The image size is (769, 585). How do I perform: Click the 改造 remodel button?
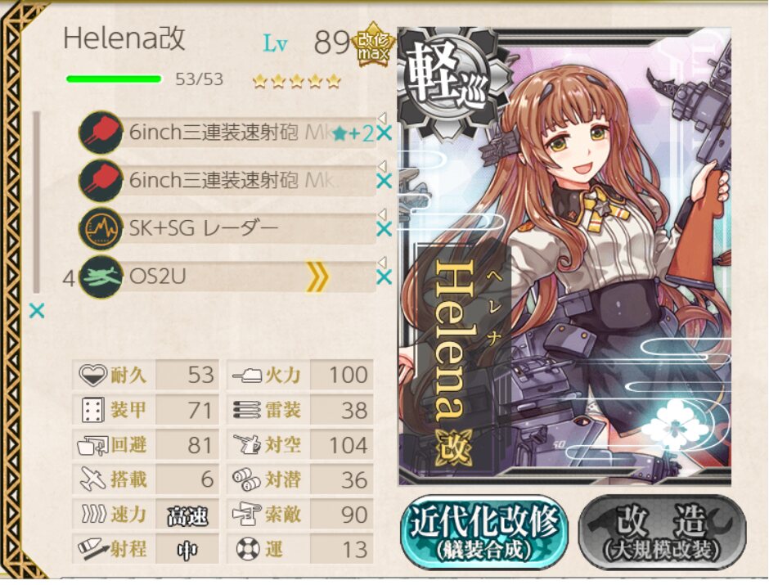(x=663, y=532)
